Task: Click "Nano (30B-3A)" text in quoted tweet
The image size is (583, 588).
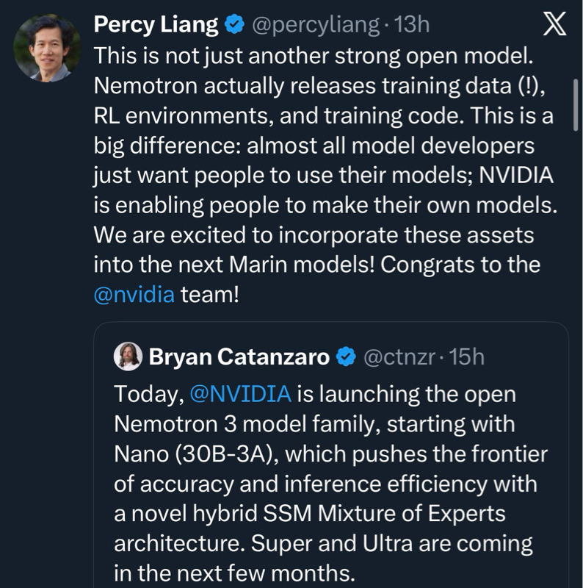Action: point(194,454)
